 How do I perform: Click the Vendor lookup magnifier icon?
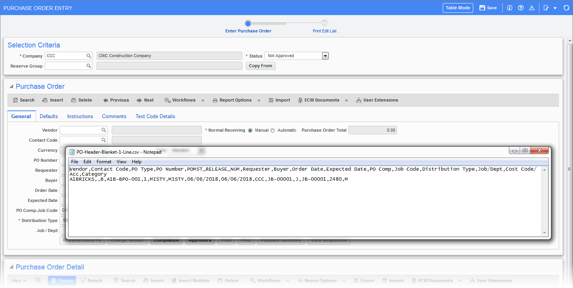pyautogui.click(x=104, y=130)
